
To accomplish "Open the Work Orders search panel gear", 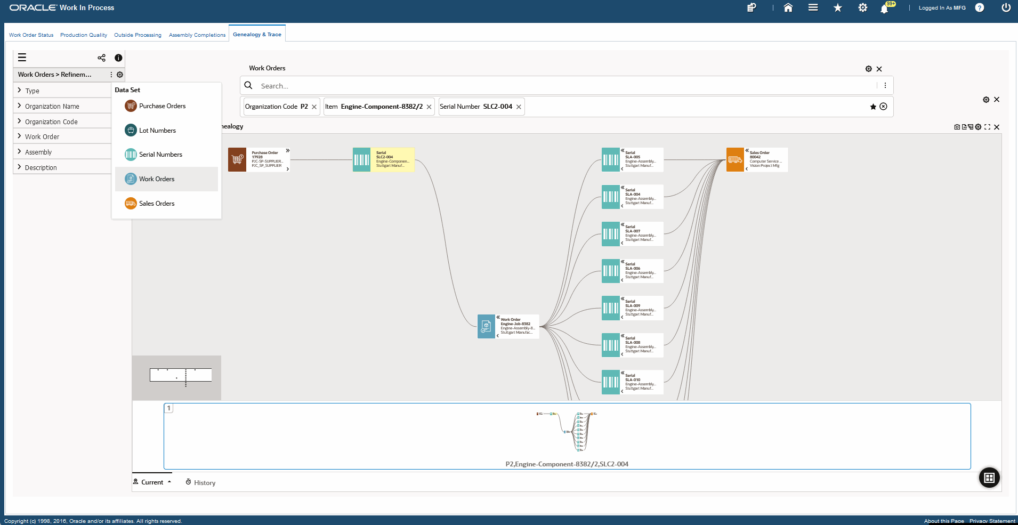I will tap(869, 69).
